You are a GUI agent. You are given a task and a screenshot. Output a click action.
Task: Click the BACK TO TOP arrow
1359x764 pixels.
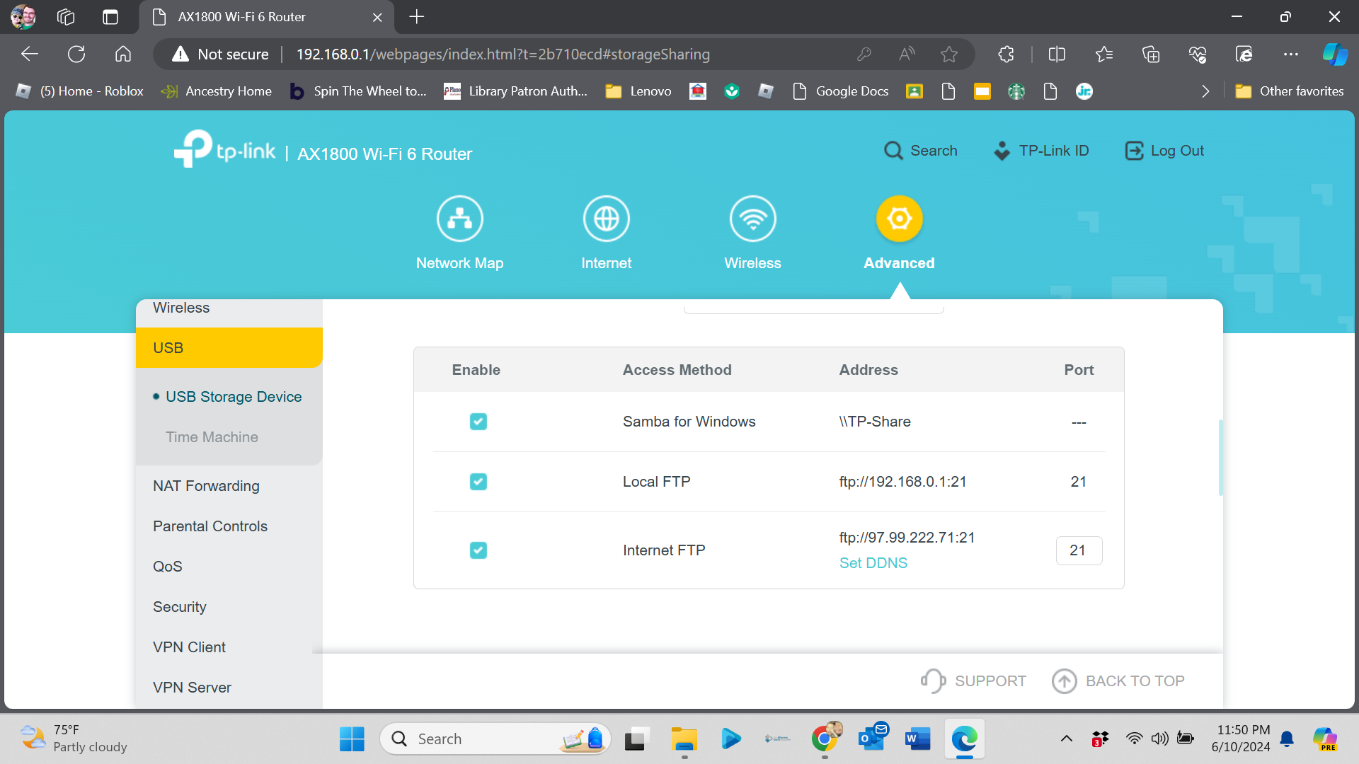pyautogui.click(x=1064, y=681)
